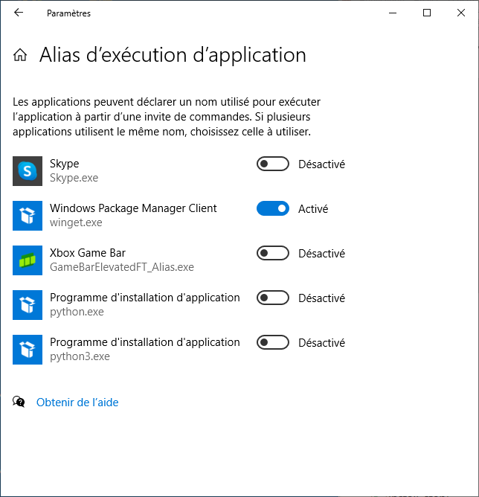The height and width of the screenshot is (497, 479).
Task: Click the installer icon beside python.exe
Action: (x=28, y=305)
